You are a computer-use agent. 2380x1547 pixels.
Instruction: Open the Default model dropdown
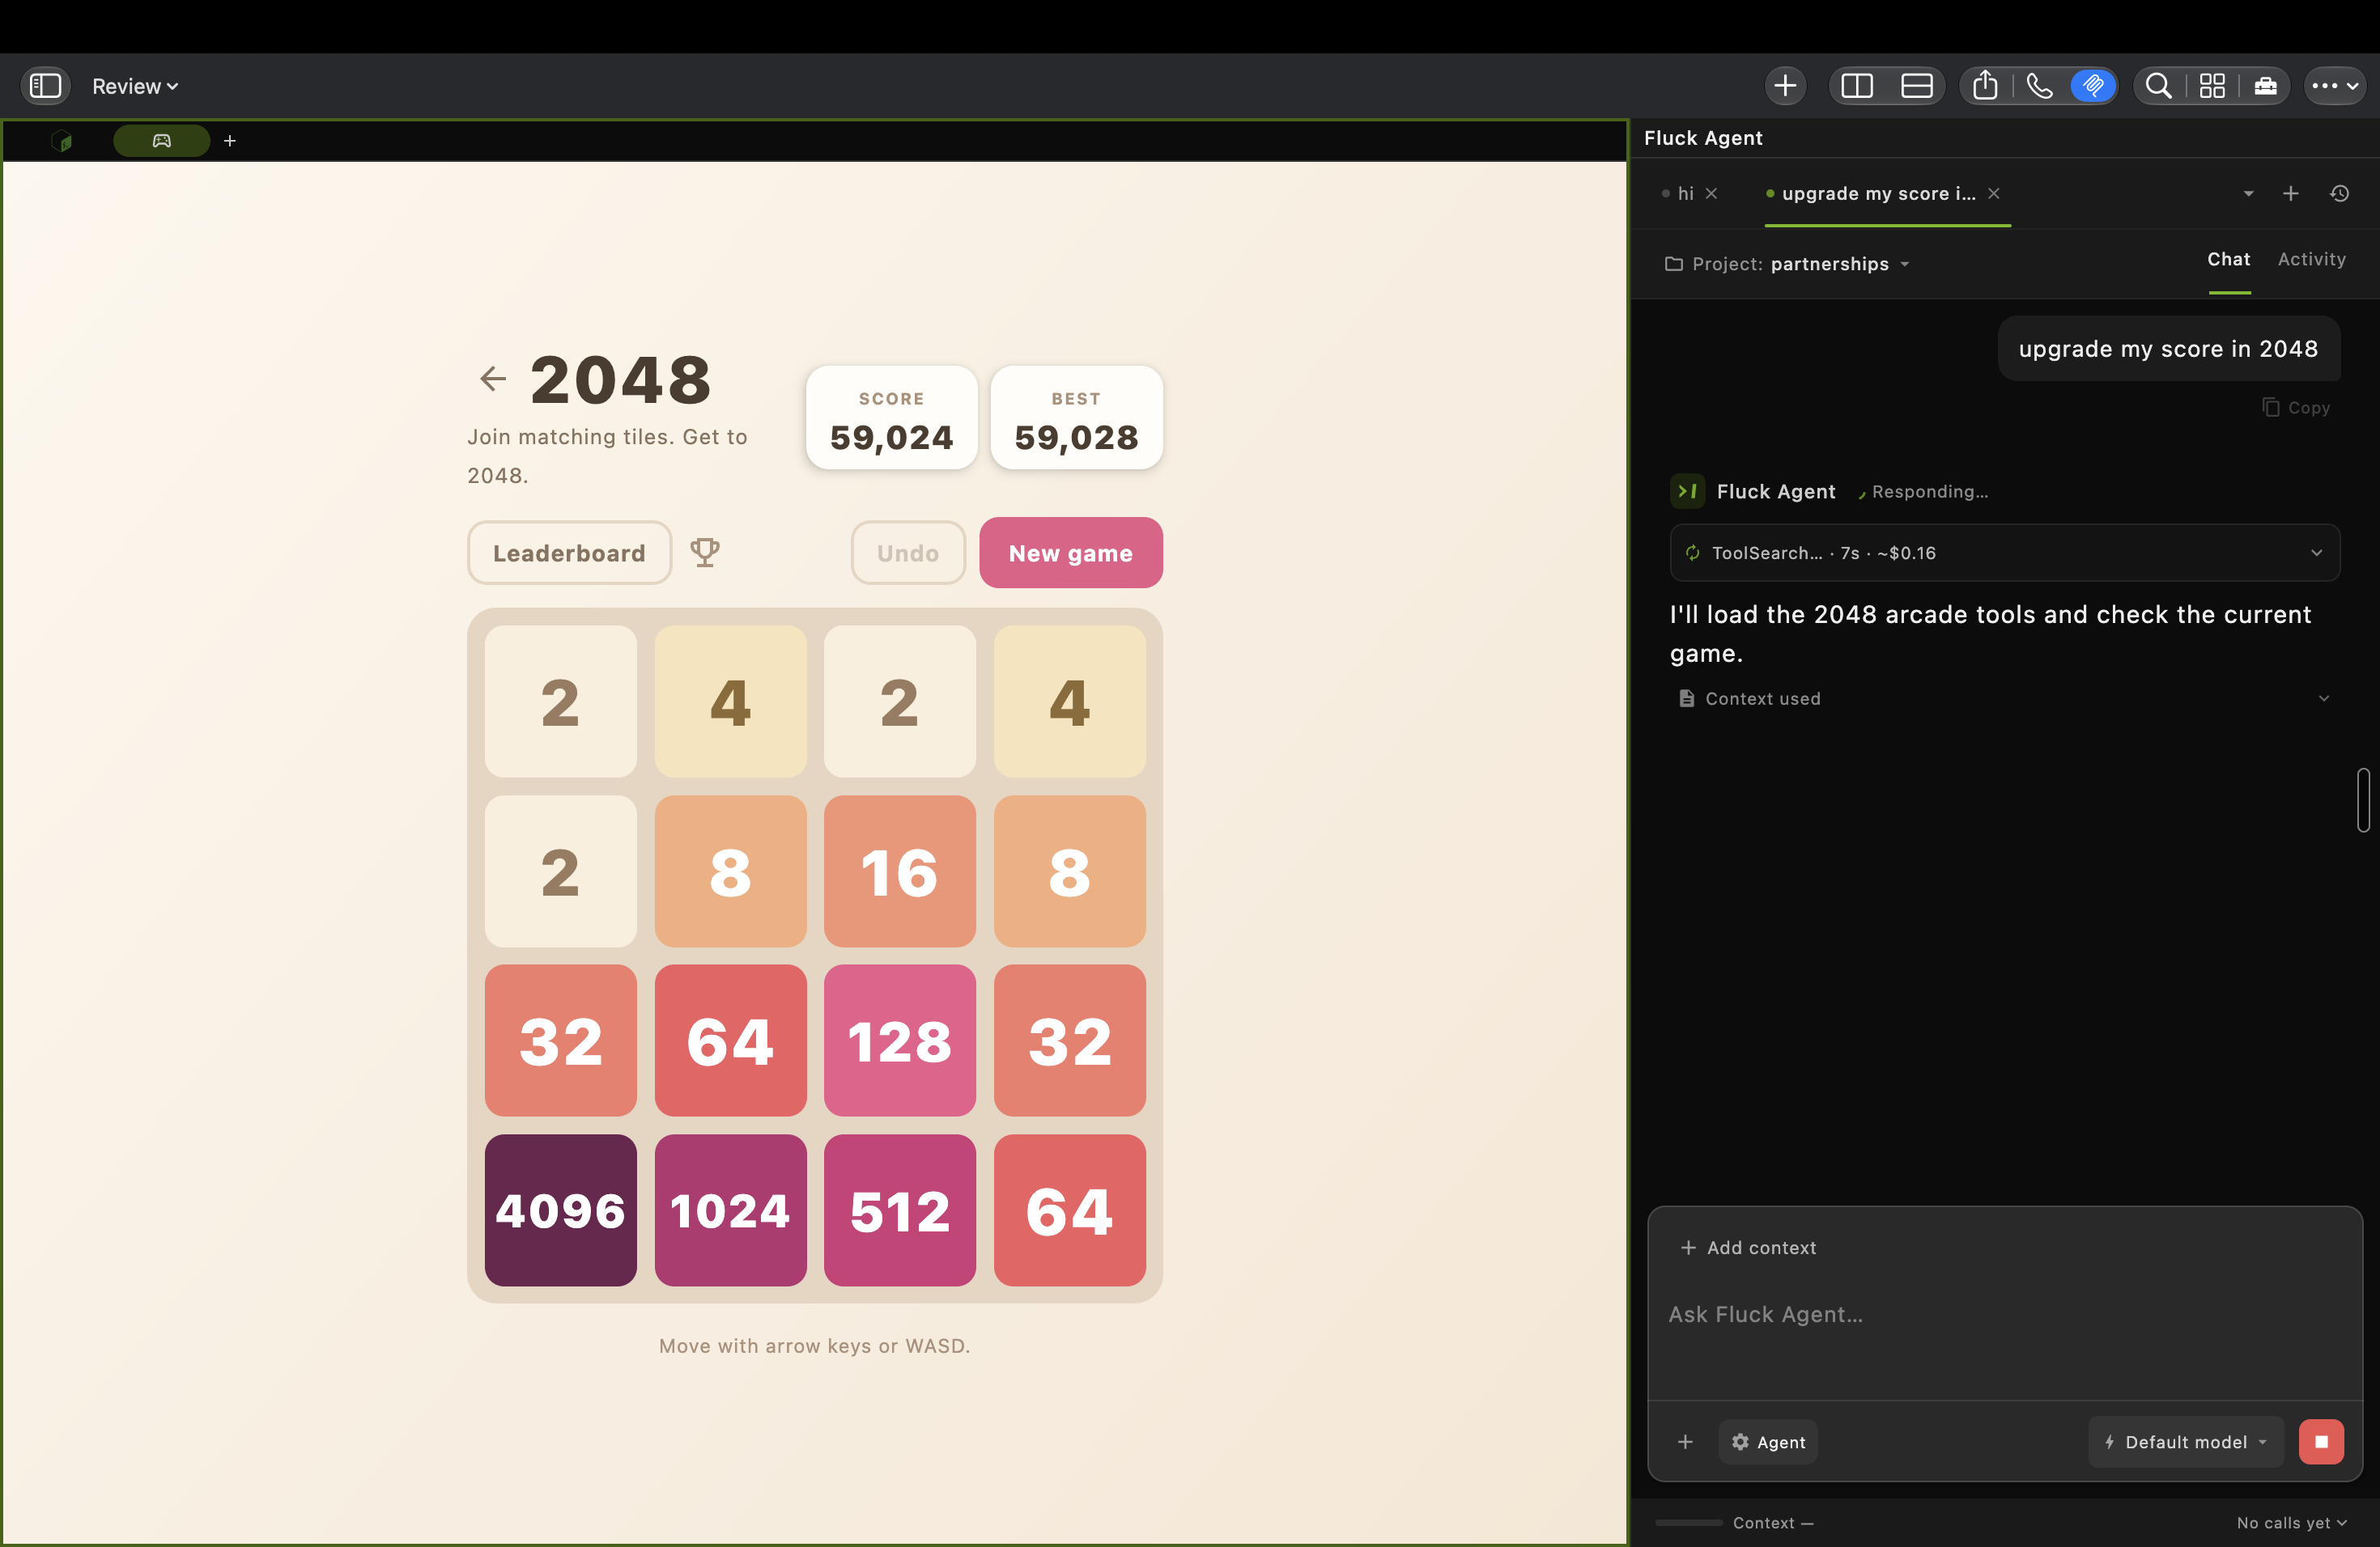click(2186, 1442)
